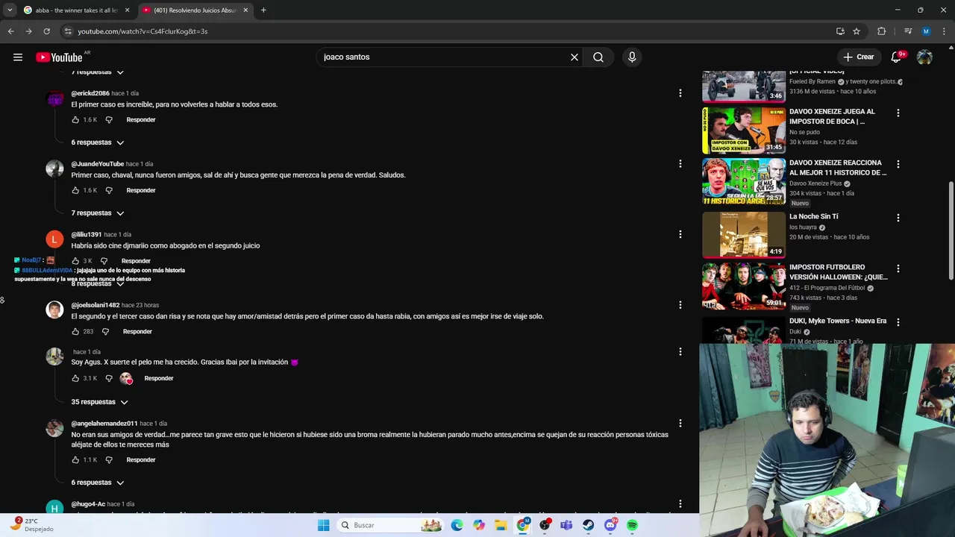Bookmark this page with the star
Image resolution: width=955 pixels, height=537 pixels.
pyautogui.click(x=857, y=31)
